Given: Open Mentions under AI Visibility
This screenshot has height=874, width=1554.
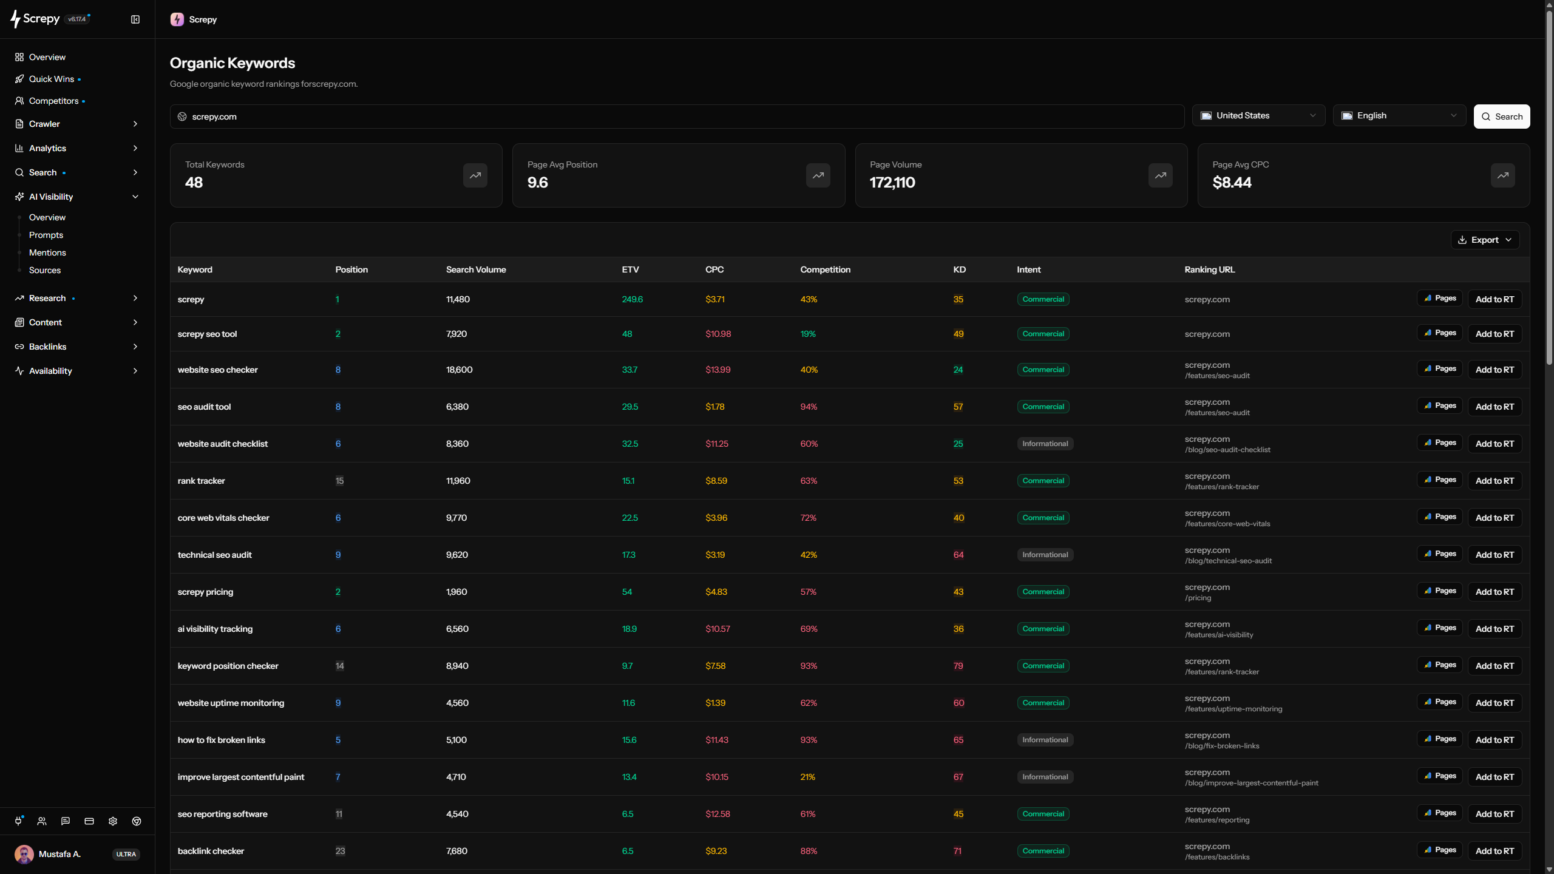Looking at the screenshot, I should pyautogui.click(x=47, y=252).
